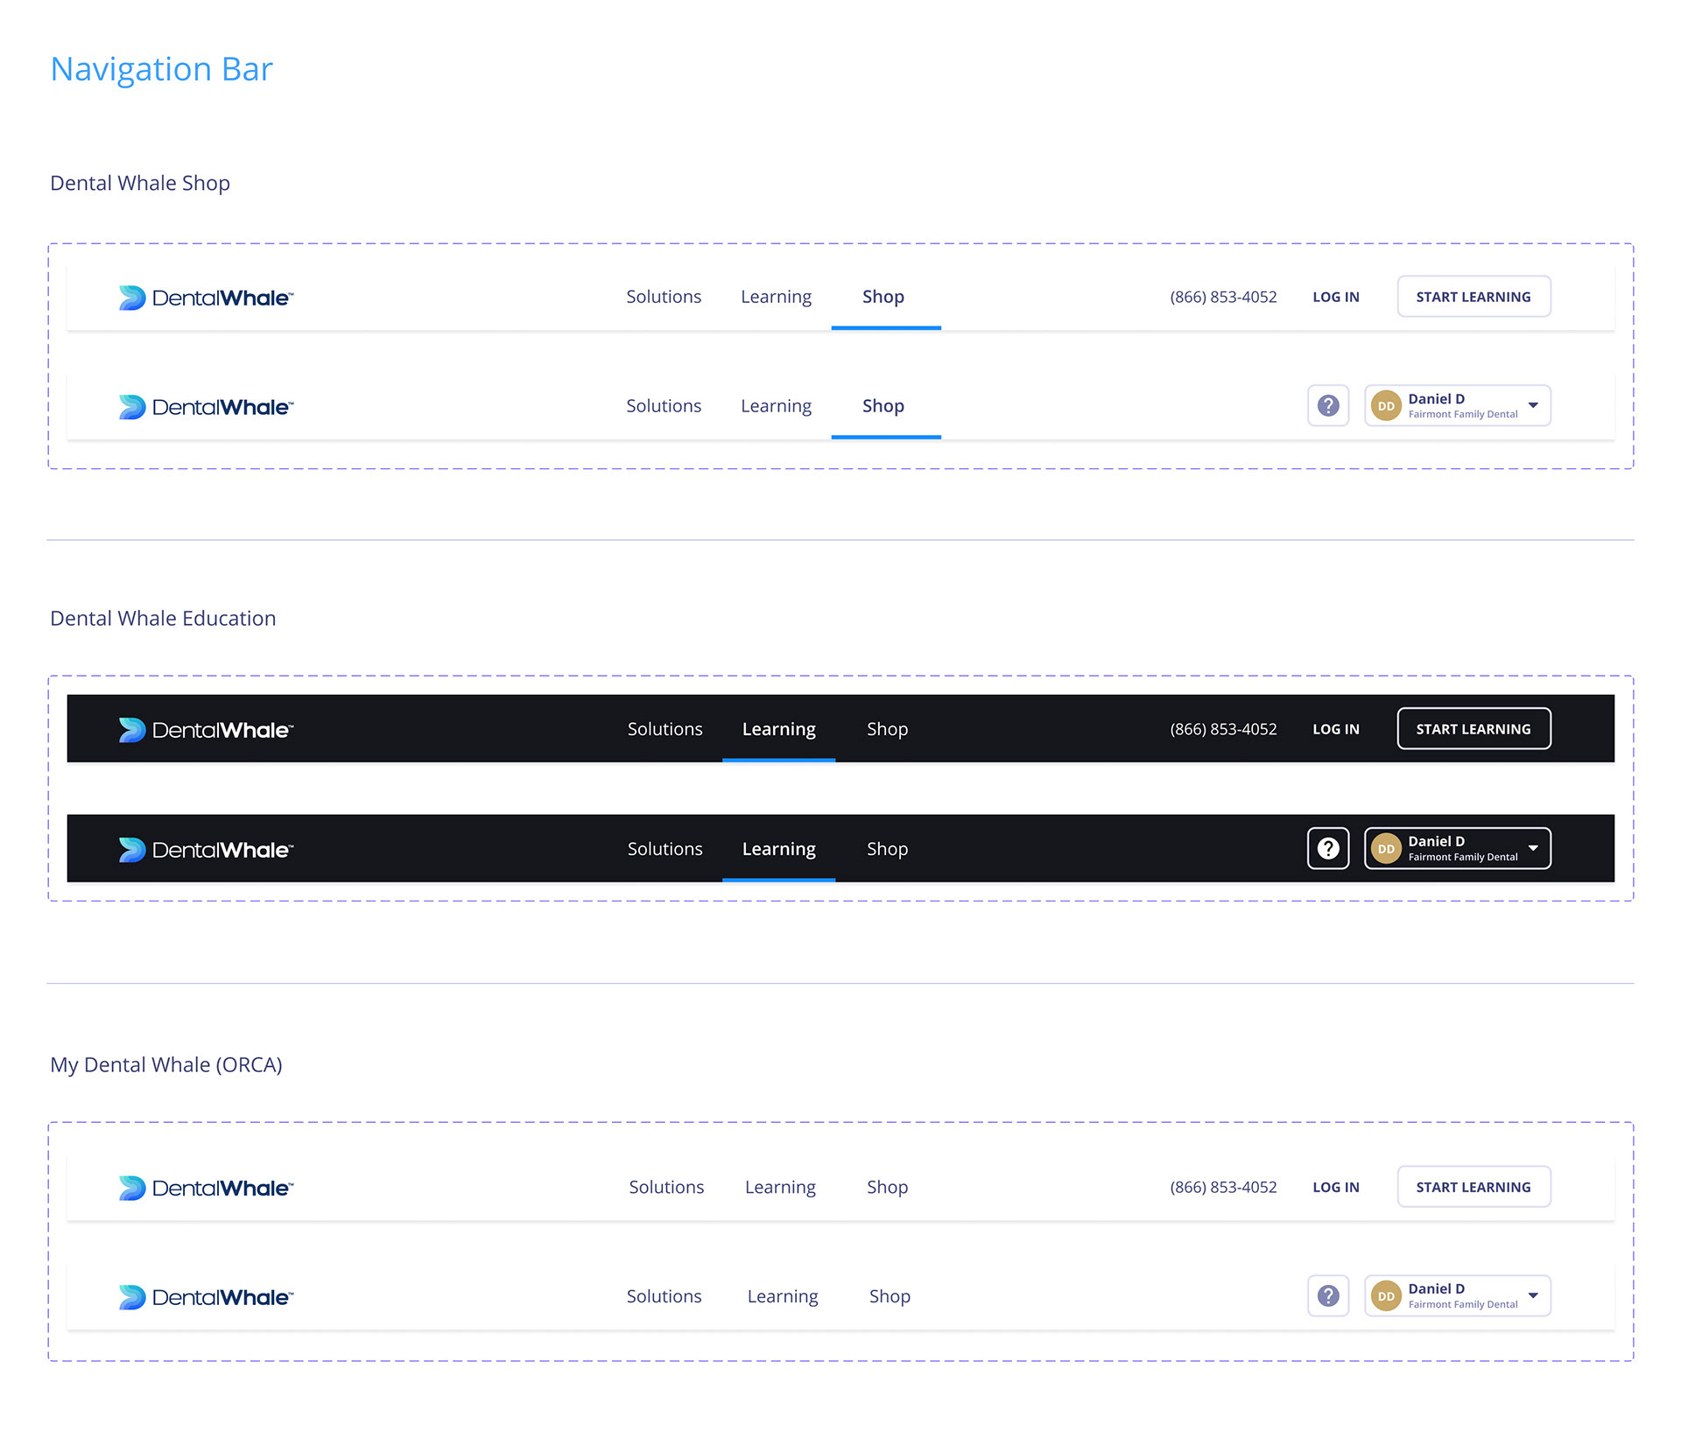Click the DD avatar in ORCA navbar
The height and width of the screenshot is (1438, 1681).
pos(1386,1295)
